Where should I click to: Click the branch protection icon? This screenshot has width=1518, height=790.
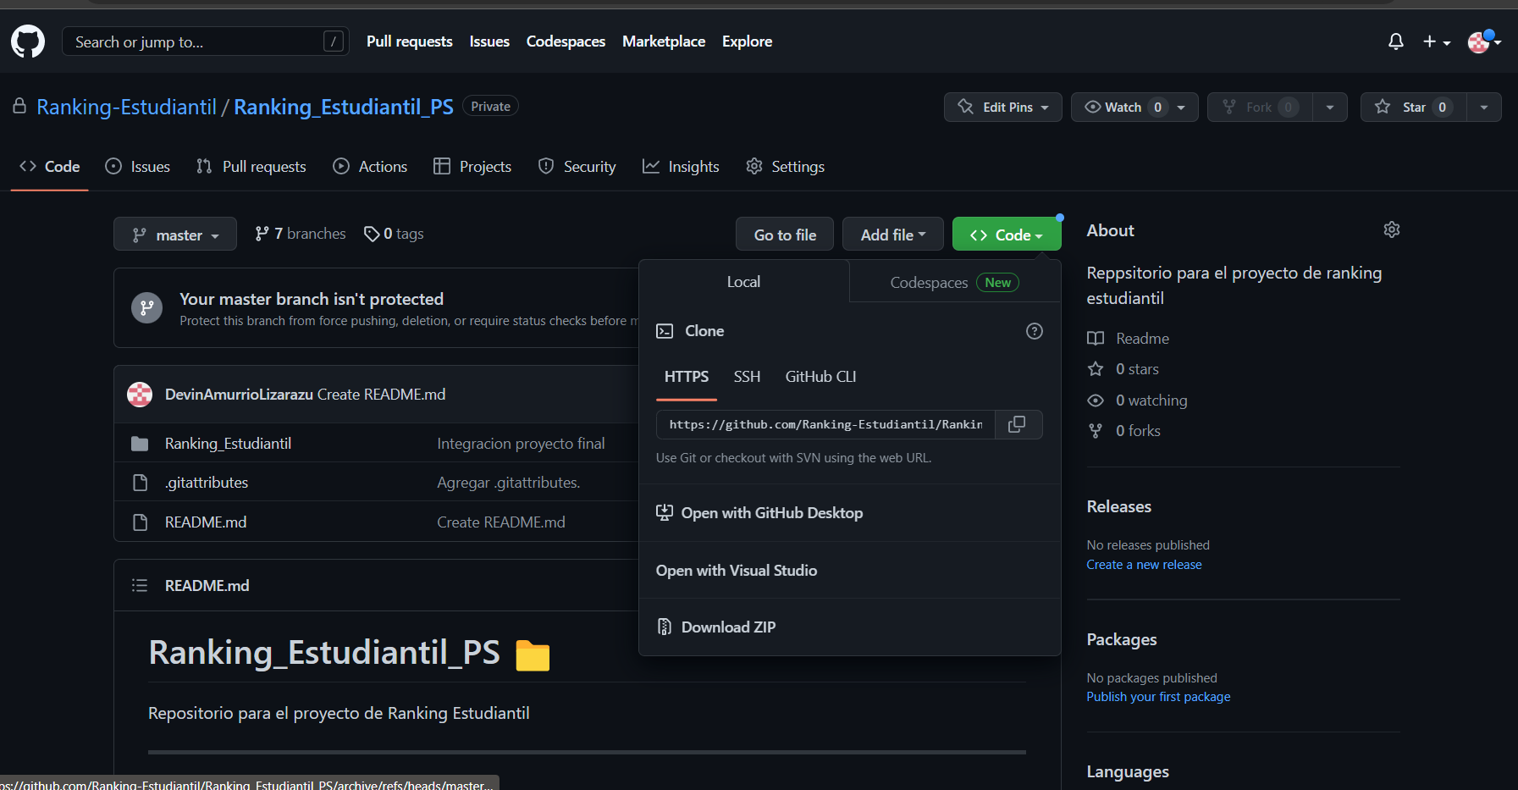click(146, 307)
